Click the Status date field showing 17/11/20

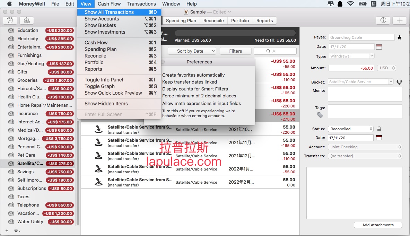pyautogui.click(x=351, y=138)
